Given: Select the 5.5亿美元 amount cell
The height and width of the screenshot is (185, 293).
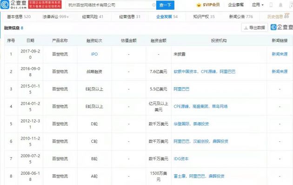Looking at the screenshot, I should 159,89.
